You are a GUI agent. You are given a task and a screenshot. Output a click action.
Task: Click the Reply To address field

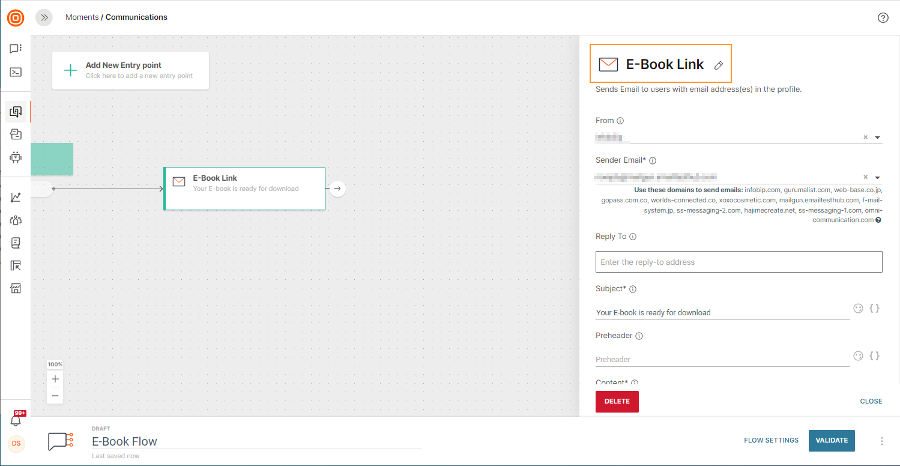pyautogui.click(x=738, y=262)
